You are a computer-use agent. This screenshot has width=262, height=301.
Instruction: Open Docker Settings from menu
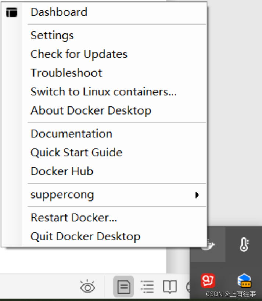point(104,35)
